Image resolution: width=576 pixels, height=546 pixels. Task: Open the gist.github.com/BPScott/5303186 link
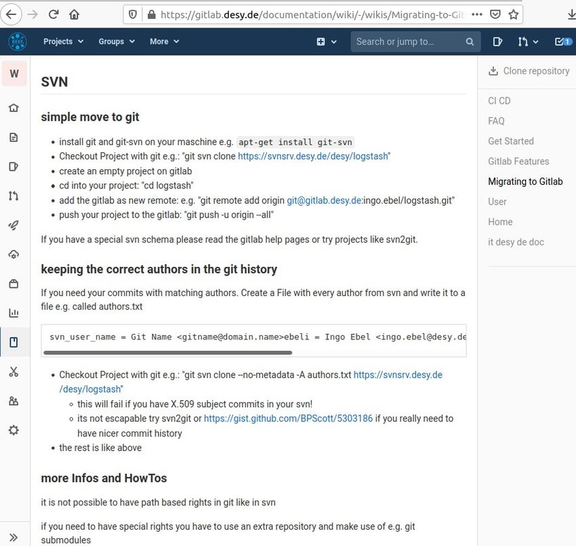click(x=289, y=419)
